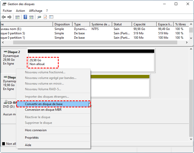Click Hors connexion in context menu
Screen dimensions: 194x153
[x=36, y=130]
